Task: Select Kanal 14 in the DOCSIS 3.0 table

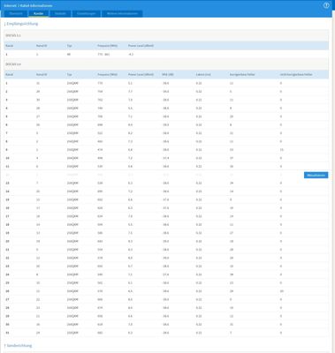Action: tap(166, 192)
